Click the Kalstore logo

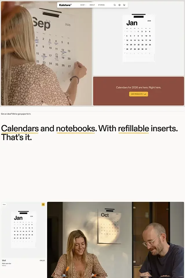pos(65,5)
